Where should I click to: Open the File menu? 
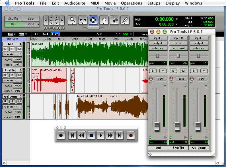tap(43, 3)
